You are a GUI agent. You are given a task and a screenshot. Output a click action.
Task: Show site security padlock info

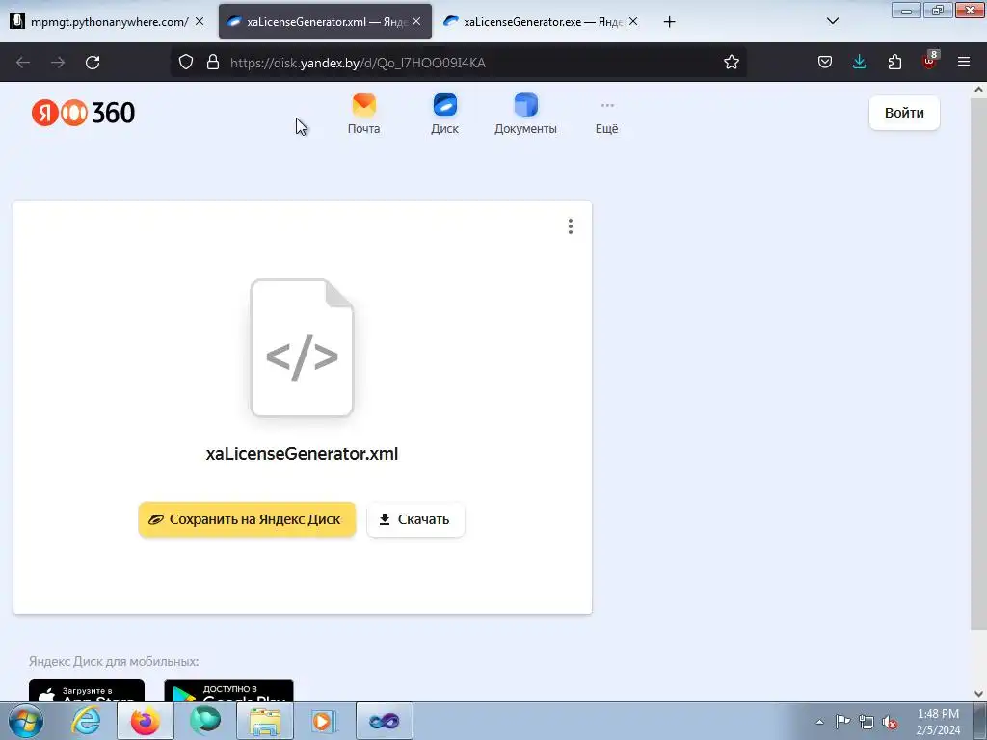click(213, 62)
